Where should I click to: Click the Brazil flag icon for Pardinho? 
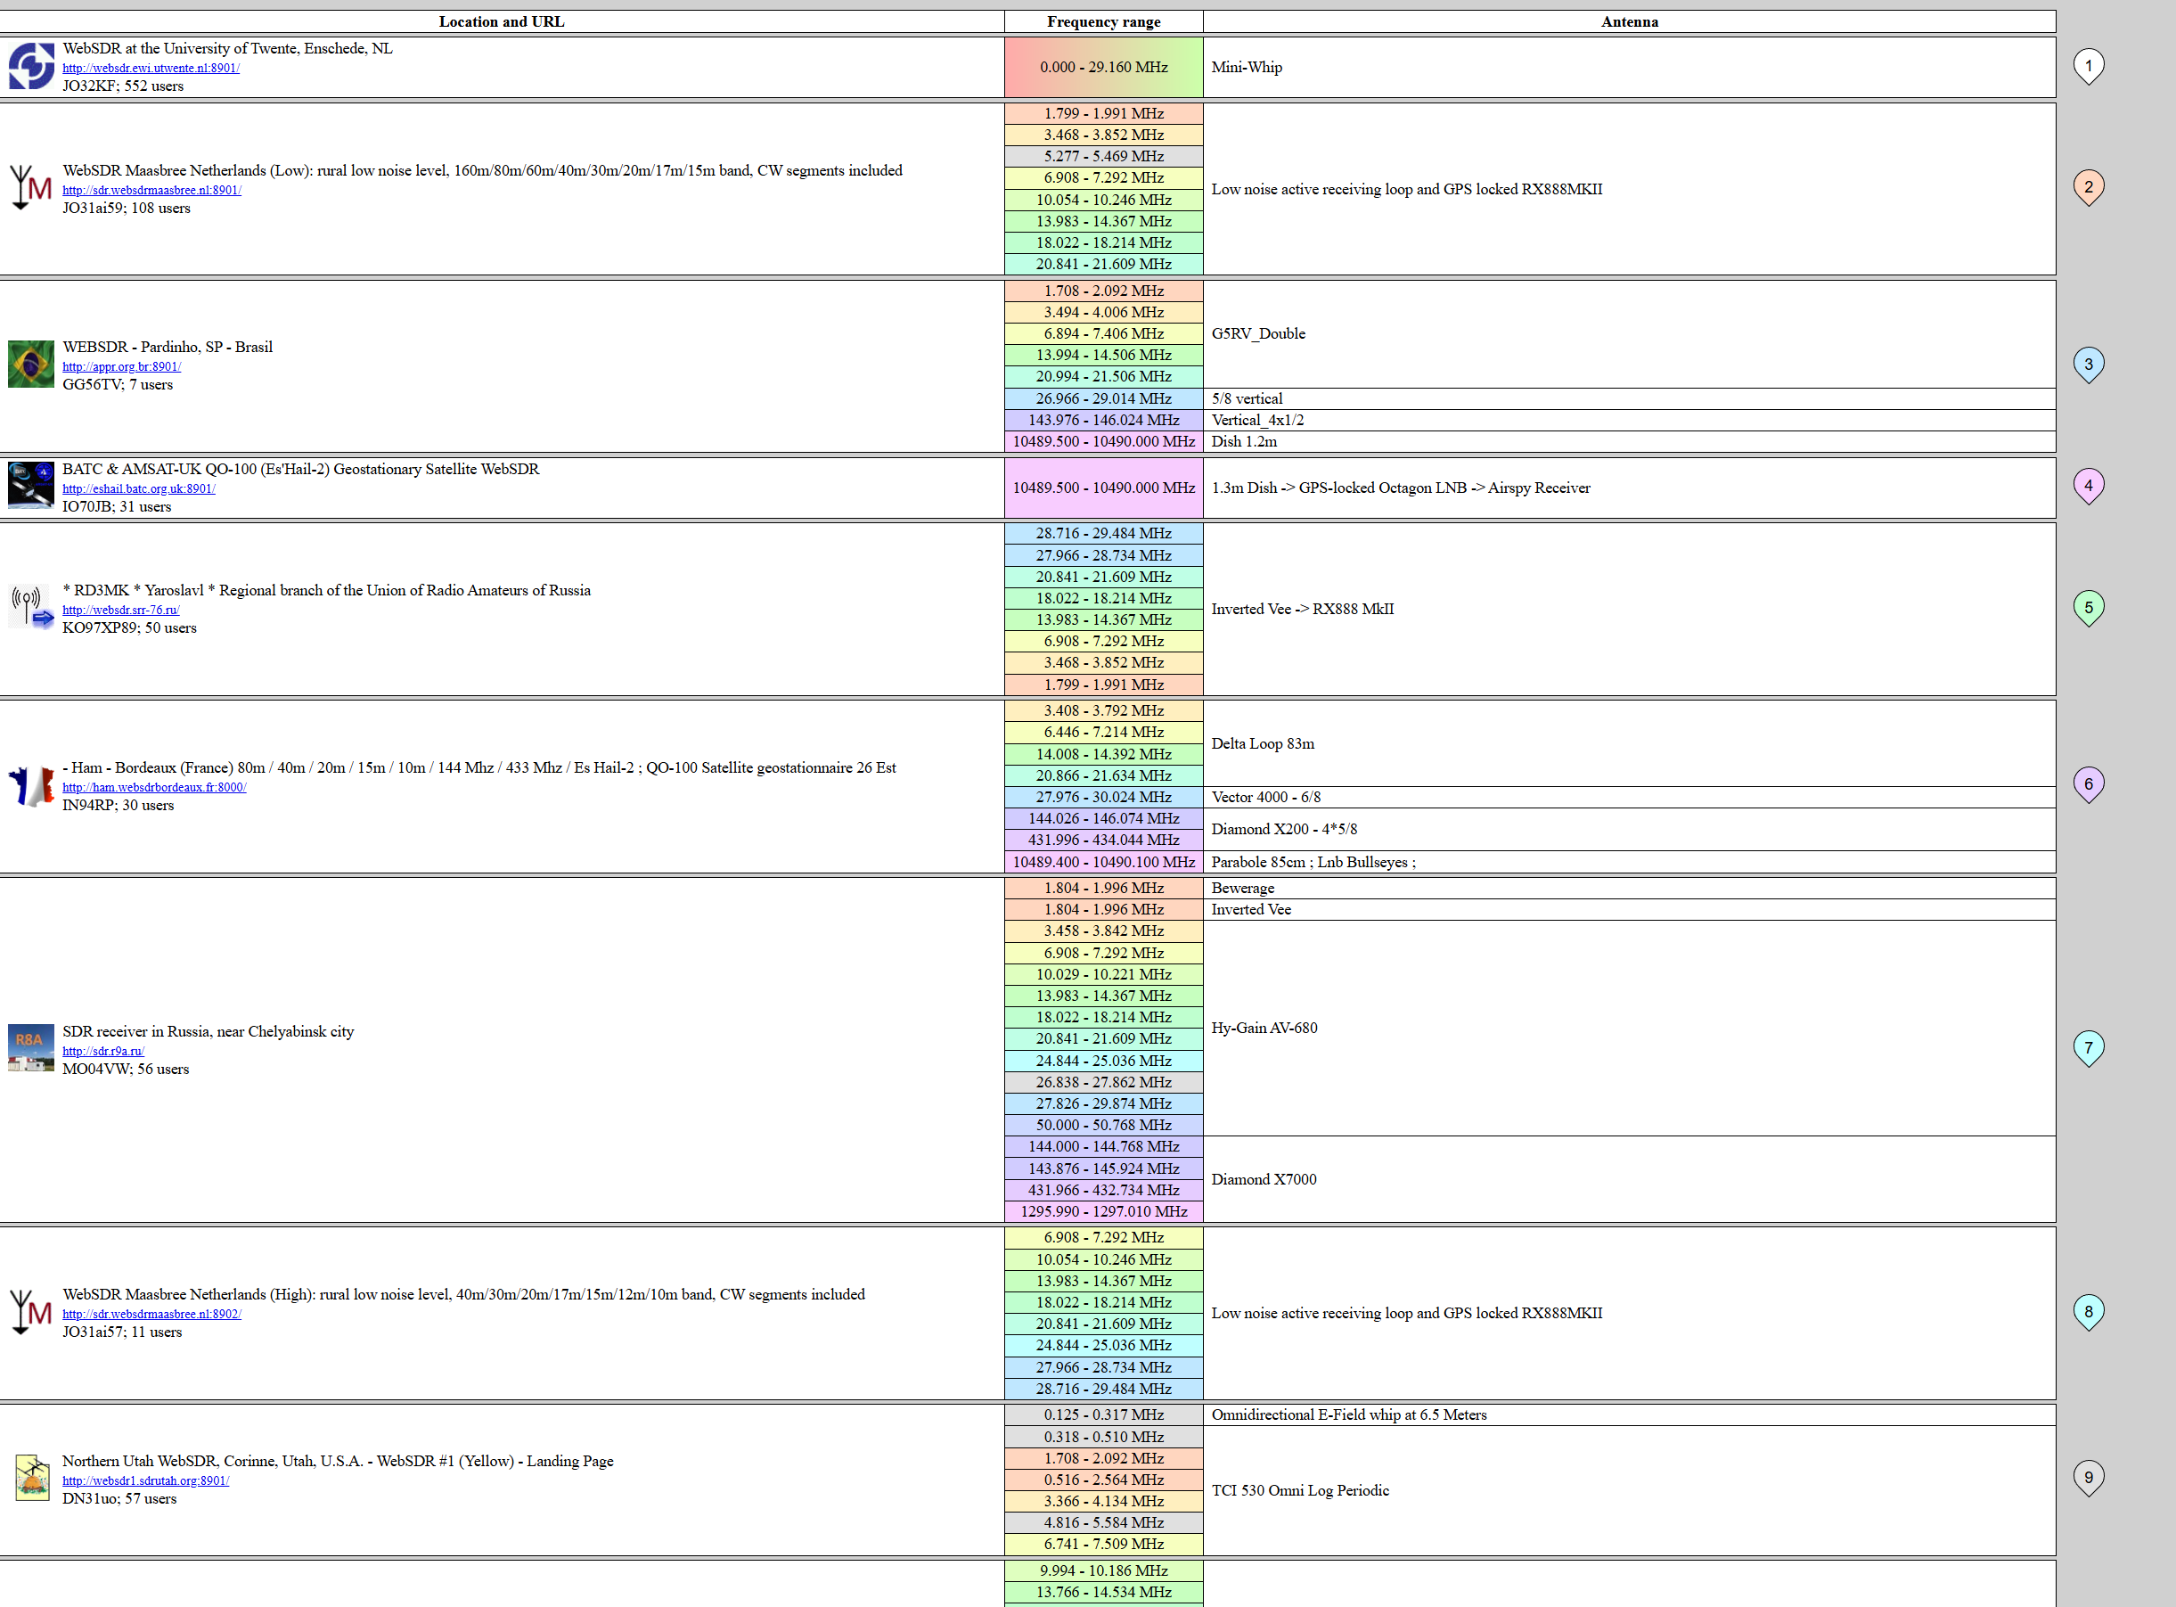[31, 364]
